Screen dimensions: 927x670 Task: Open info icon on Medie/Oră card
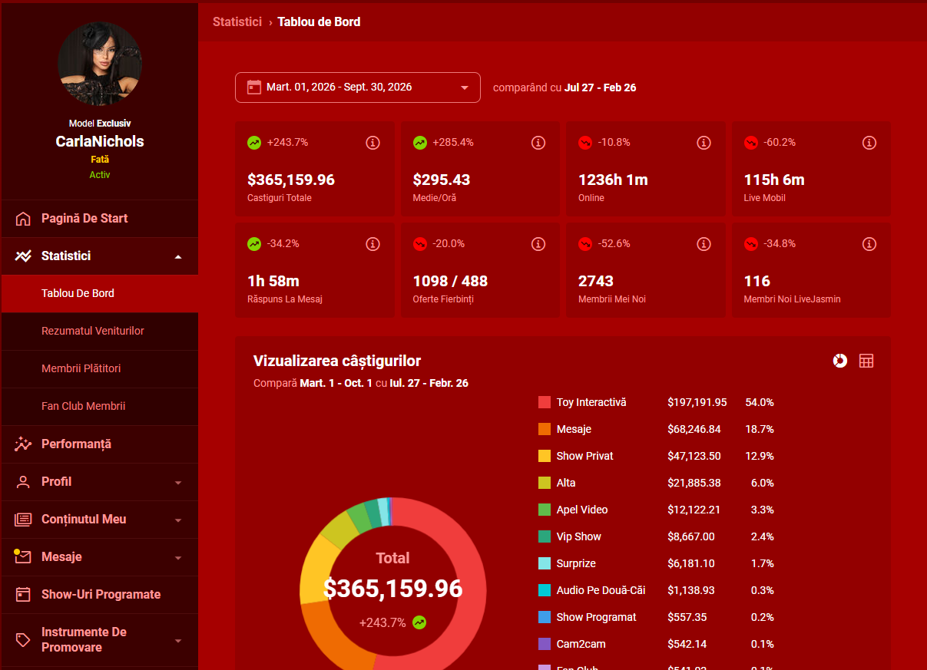[x=538, y=143]
